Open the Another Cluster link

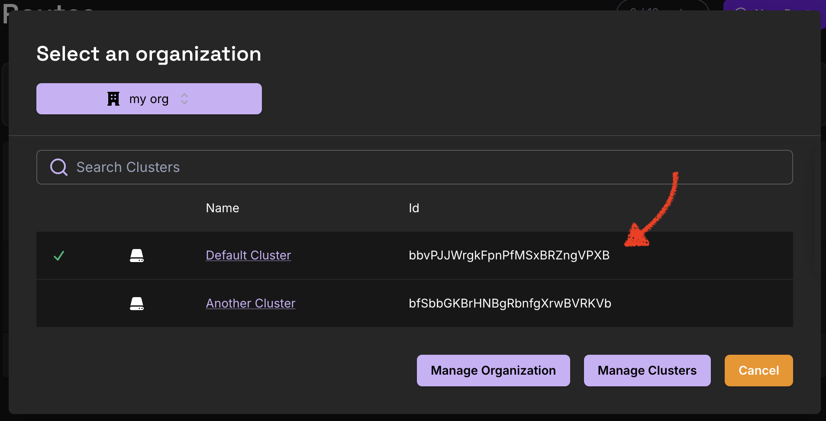click(x=251, y=303)
